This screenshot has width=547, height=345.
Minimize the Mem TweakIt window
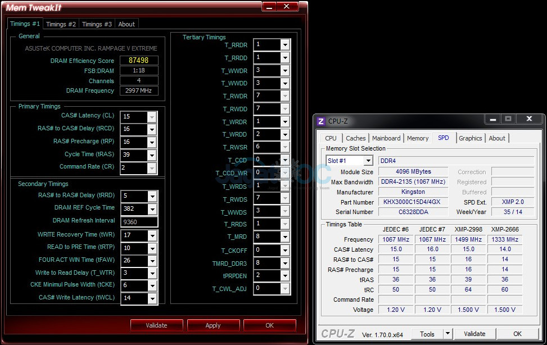tap(269, 7)
